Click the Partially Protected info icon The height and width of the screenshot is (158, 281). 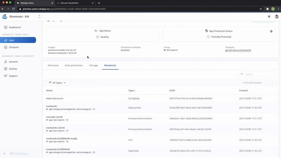[x=208, y=37]
